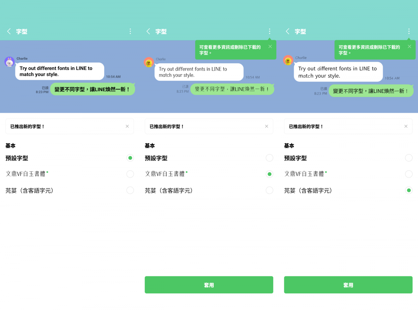Tap Sally chick avatar on the middle screen
Image resolution: width=418 pixels, height=310 pixels.
coord(149,63)
